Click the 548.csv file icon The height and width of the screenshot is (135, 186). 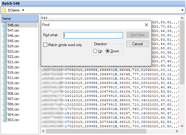(x=5, y=25)
